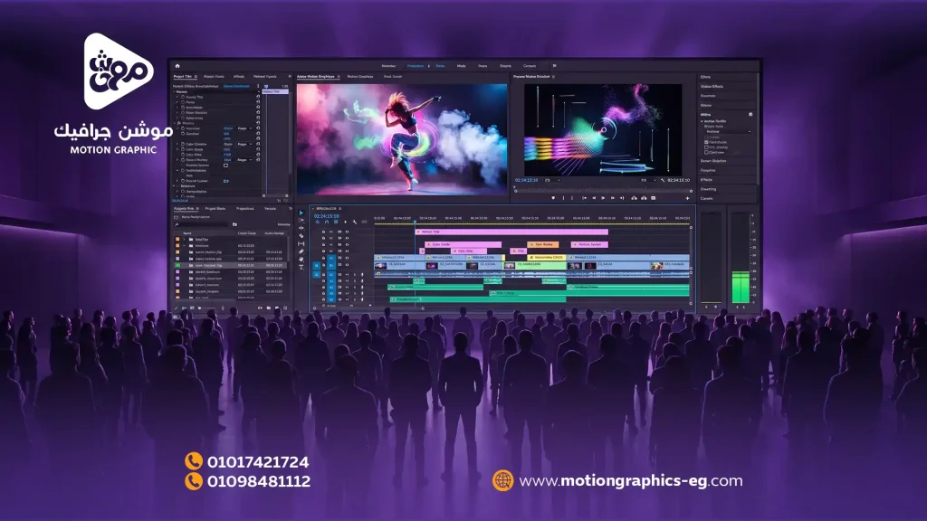Click the timeline playhead marker on ruler
927x521 pixels.
tap(415, 222)
